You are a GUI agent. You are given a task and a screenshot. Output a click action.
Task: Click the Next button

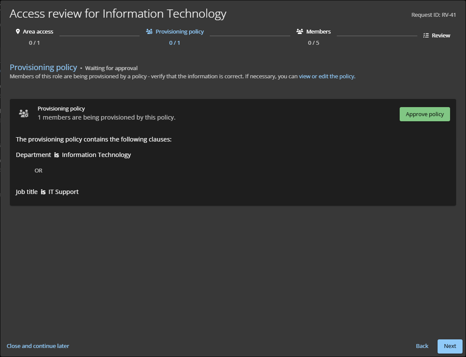[450, 346]
